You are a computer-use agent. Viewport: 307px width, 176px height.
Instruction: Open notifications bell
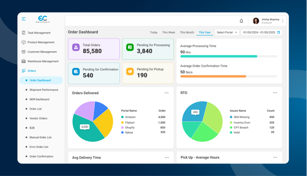coord(241,21)
